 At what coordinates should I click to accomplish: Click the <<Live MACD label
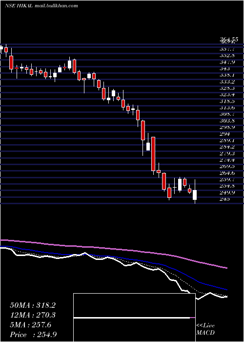point(205,329)
